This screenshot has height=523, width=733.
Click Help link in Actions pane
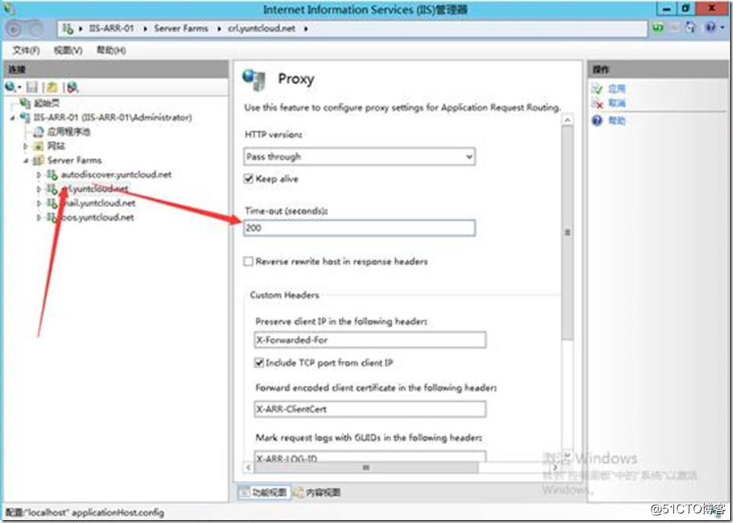(x=617, y=120)
